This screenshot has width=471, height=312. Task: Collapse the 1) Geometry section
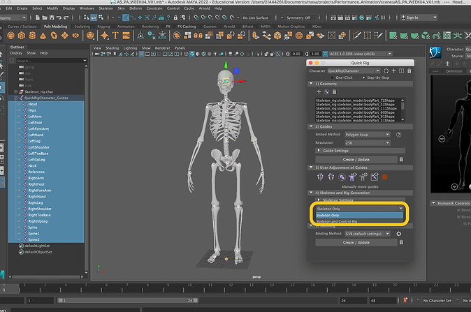point(311,84)
